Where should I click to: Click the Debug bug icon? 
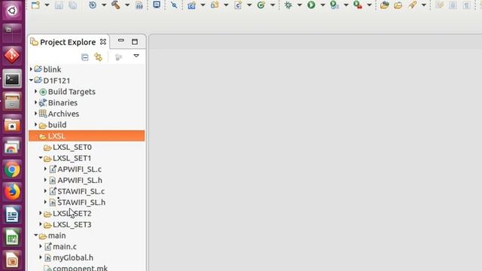288,5
